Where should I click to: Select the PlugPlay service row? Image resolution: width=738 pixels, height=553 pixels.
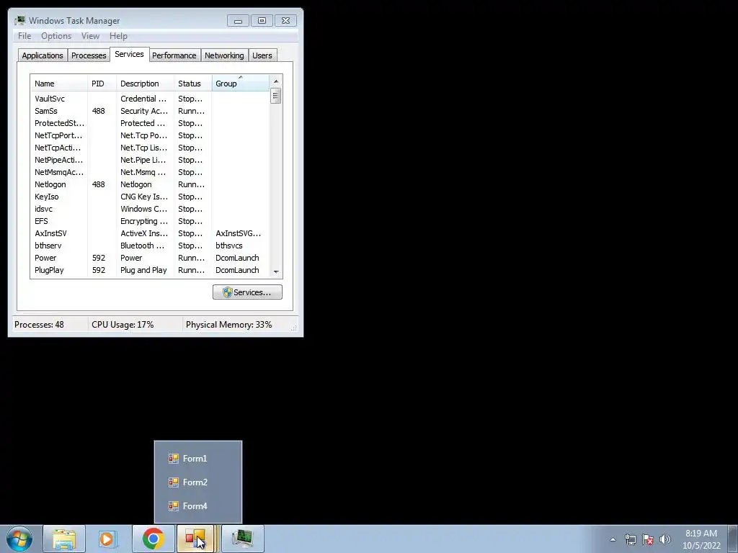click(150, 270)
